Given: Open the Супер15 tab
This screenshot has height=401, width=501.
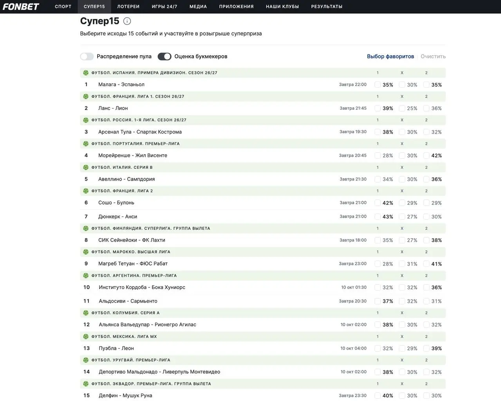Looking at the screenshot, I should [94, 7].
